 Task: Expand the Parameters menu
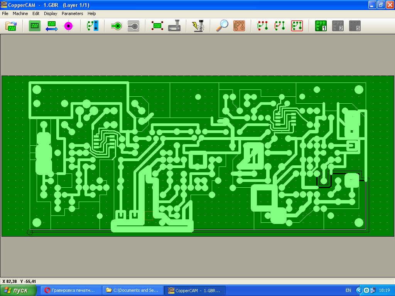tap(72, 13)
